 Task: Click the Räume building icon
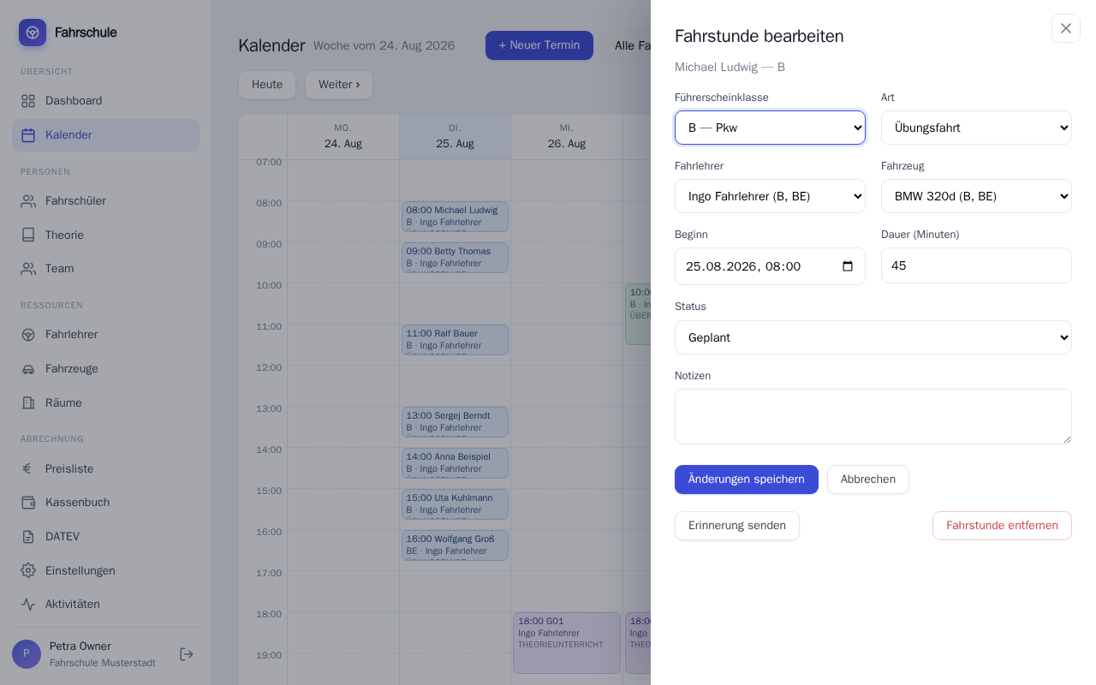[28, 403]
